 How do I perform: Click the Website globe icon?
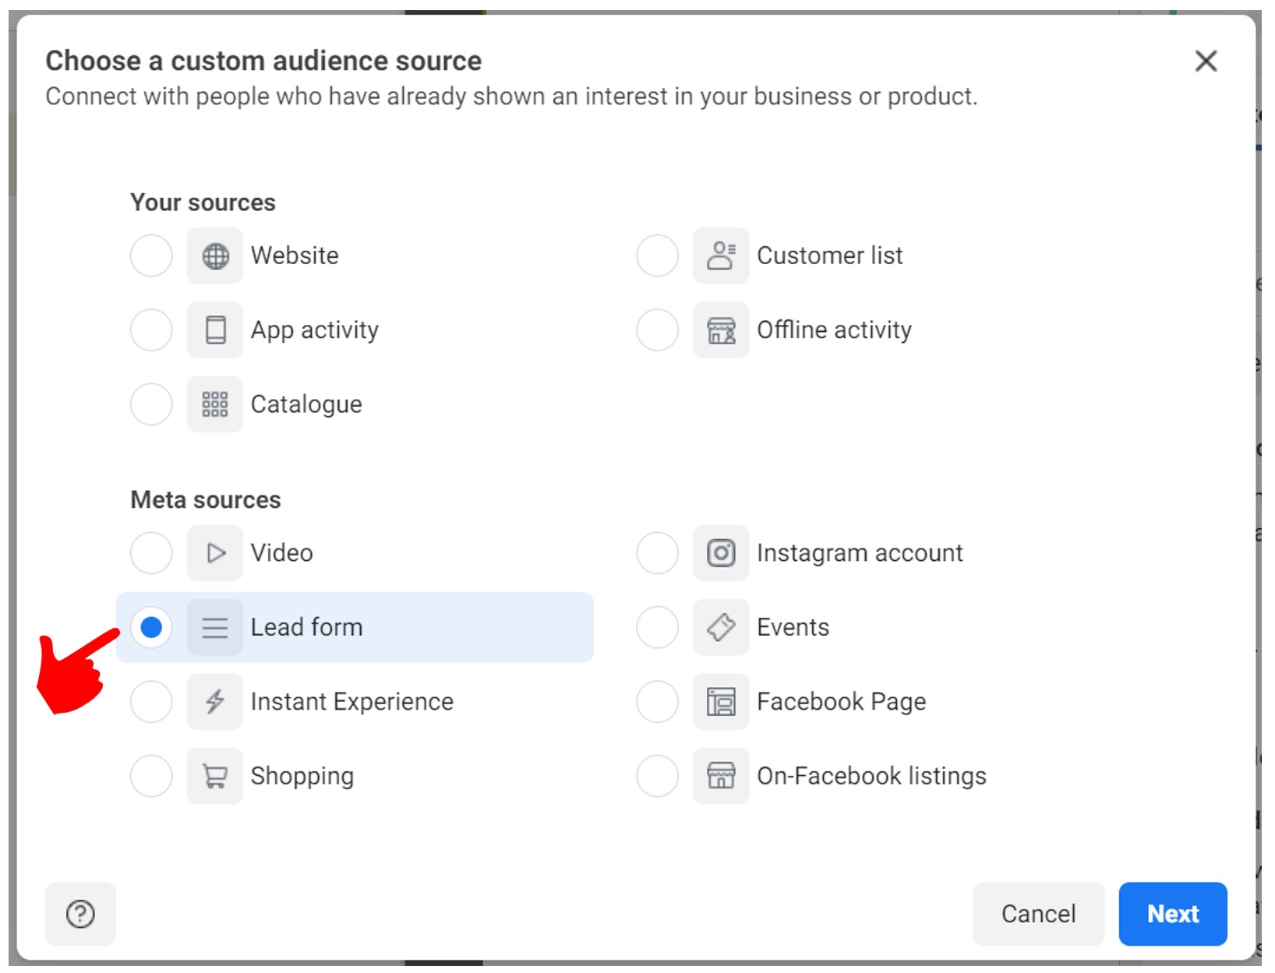(x=215, y=256)
